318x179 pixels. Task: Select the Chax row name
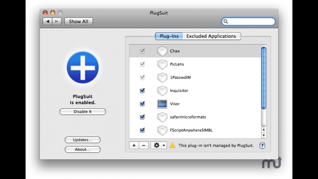175,51
